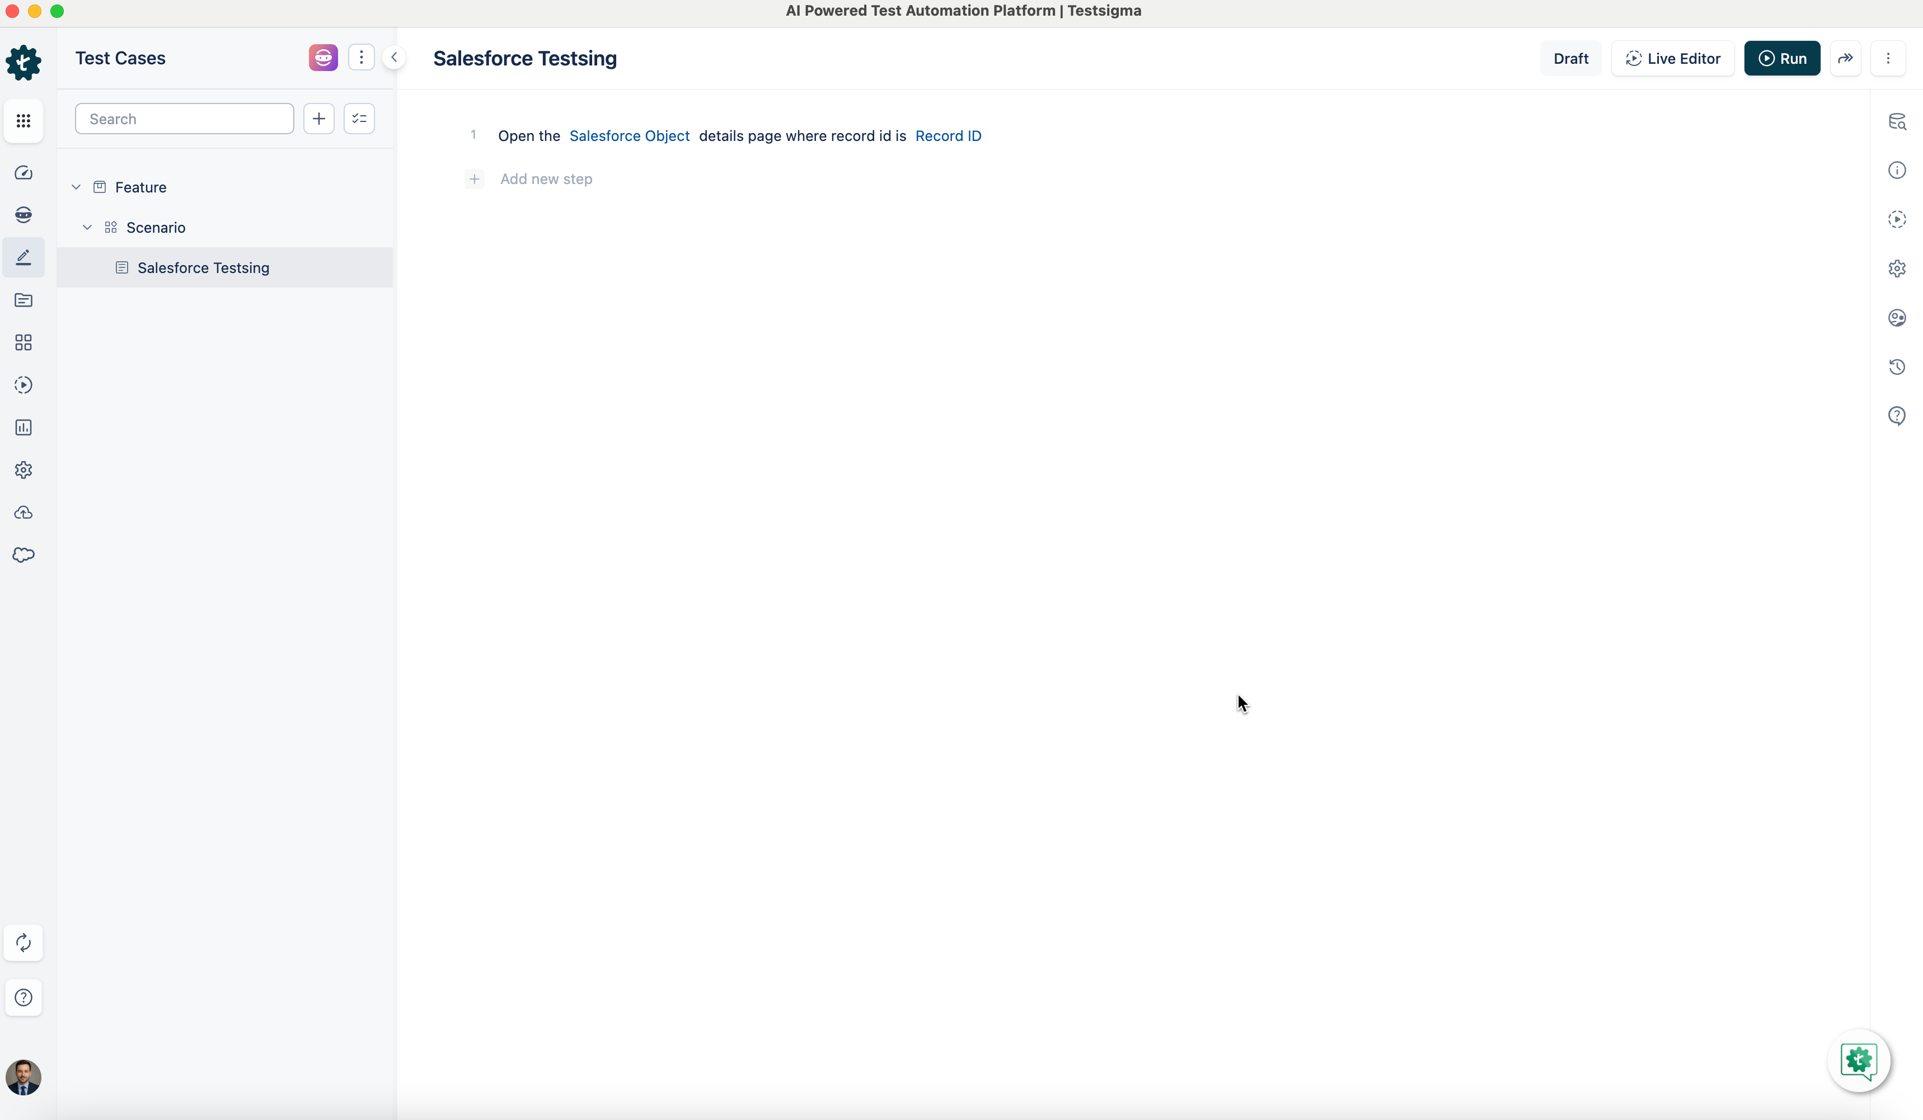The width and height of the screenshot is (1923, 1120).
Task: Open the test data icon in right panel
Action: (1896, 122)
